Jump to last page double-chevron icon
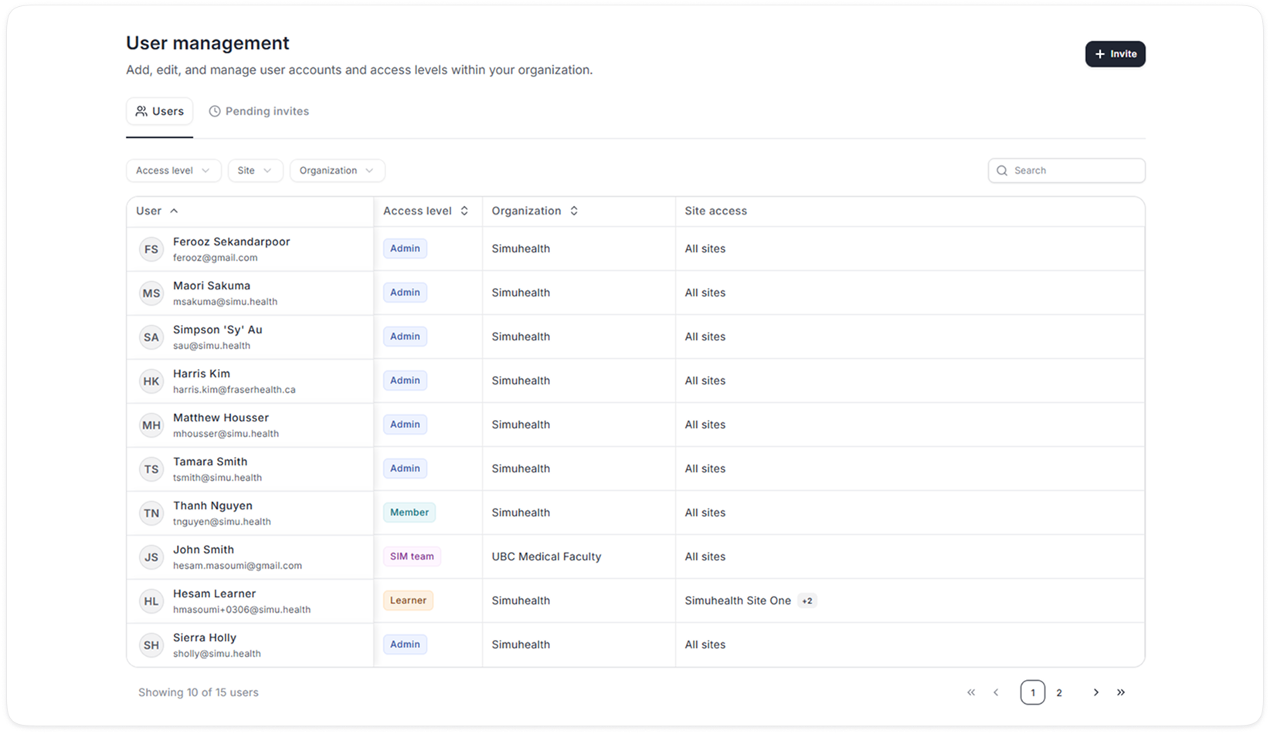Screen dimensions: 1270x734 (x=1121, y=692)
